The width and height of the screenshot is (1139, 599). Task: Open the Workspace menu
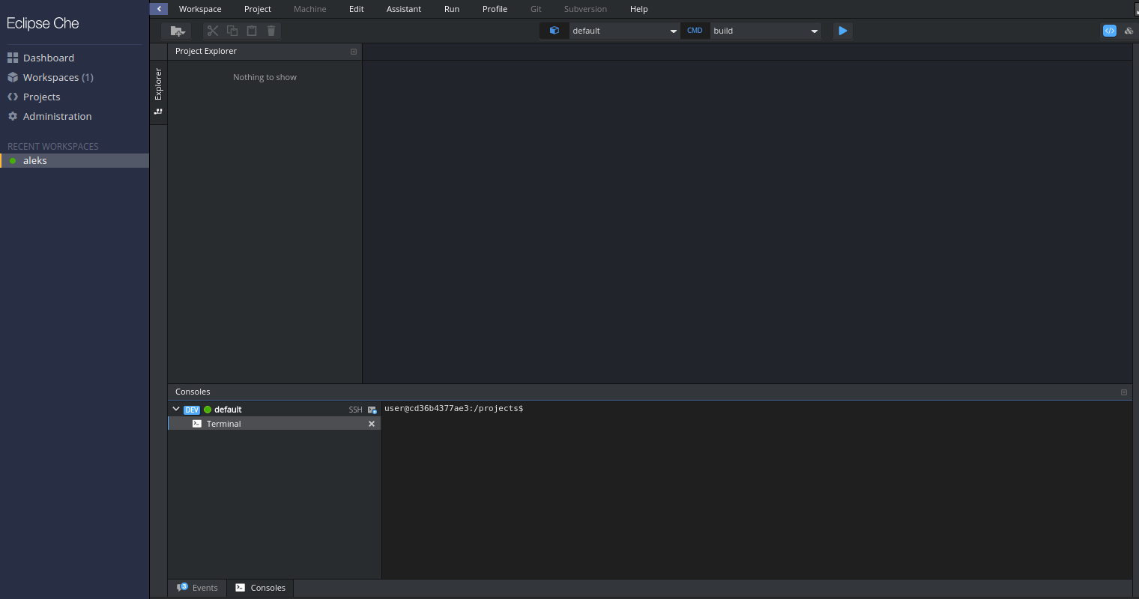point(200,9)
